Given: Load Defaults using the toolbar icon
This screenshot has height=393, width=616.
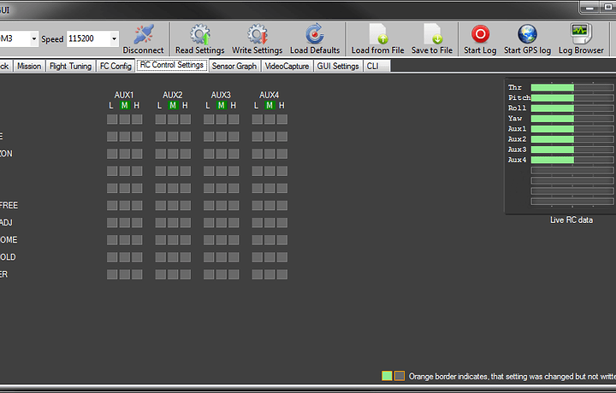Looking at the screenshot, I should tap(315, 34).
